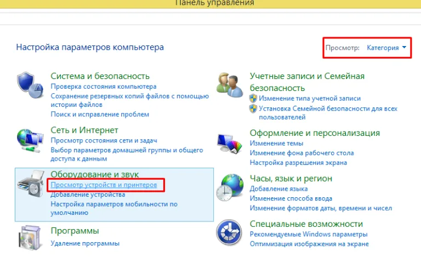Screen dimensions: 421x274
Task: Click Просмотр состояния сети и задач
Action: (x=104, y=140)
